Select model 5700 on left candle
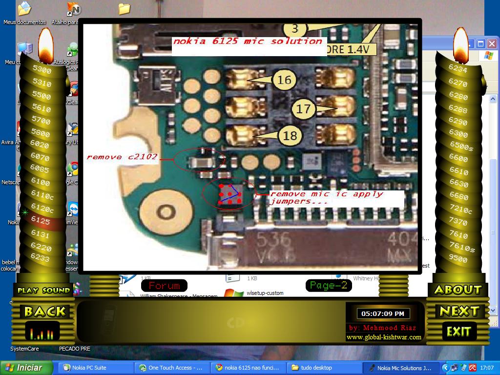500x375 pixels. [x=41, y=120]
